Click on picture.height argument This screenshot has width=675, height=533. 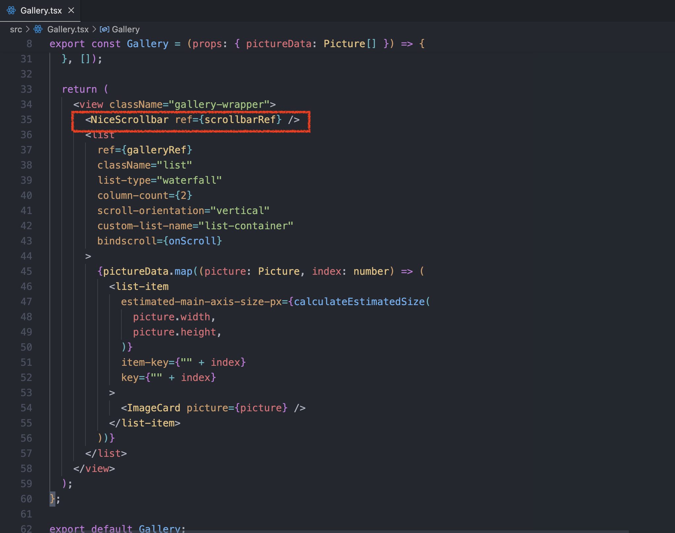click(175, 332)
